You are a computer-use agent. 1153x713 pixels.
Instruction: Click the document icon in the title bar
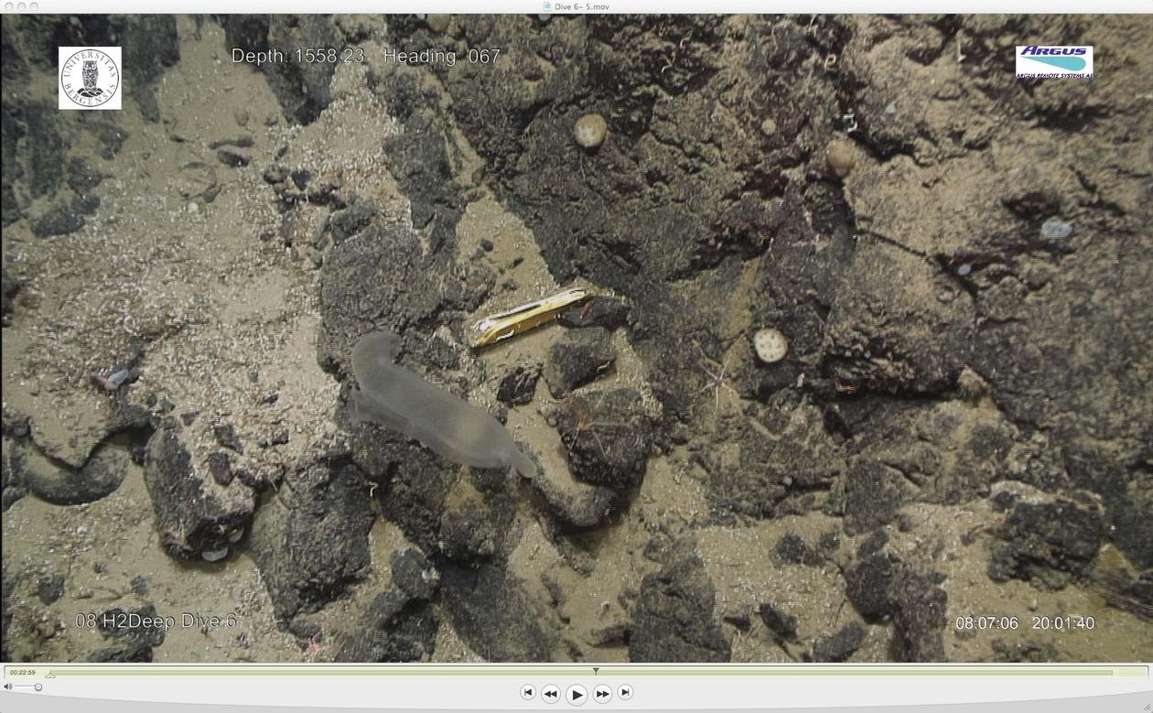coord(547,6)
